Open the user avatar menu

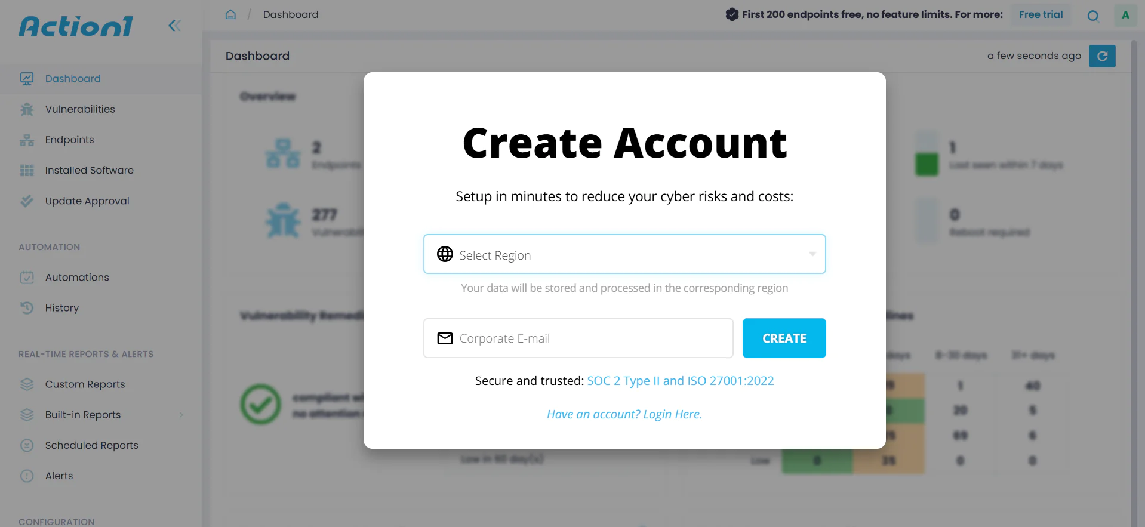click(1125, 16)
